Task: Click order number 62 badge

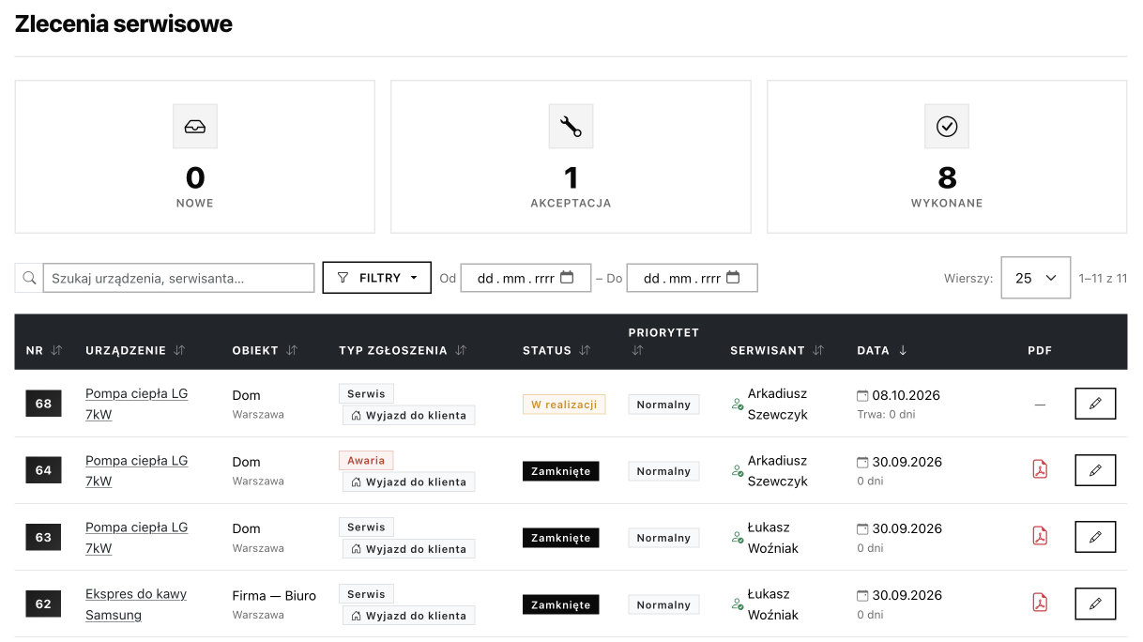Action: (x=43, y=604)
